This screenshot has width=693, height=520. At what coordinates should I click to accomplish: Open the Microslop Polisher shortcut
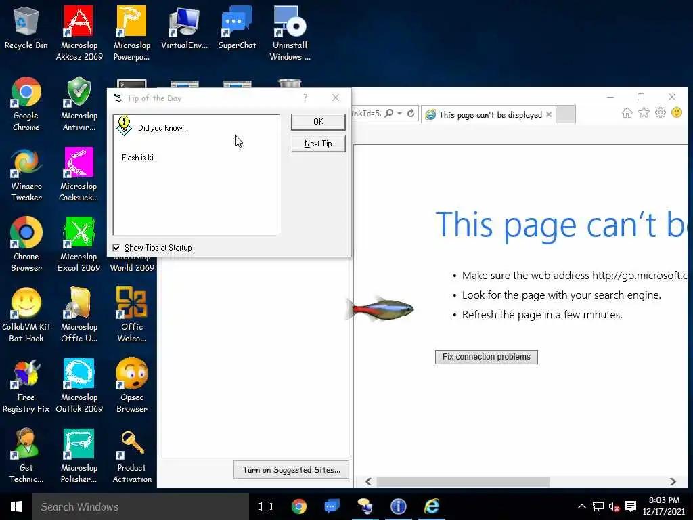(79, 456)
